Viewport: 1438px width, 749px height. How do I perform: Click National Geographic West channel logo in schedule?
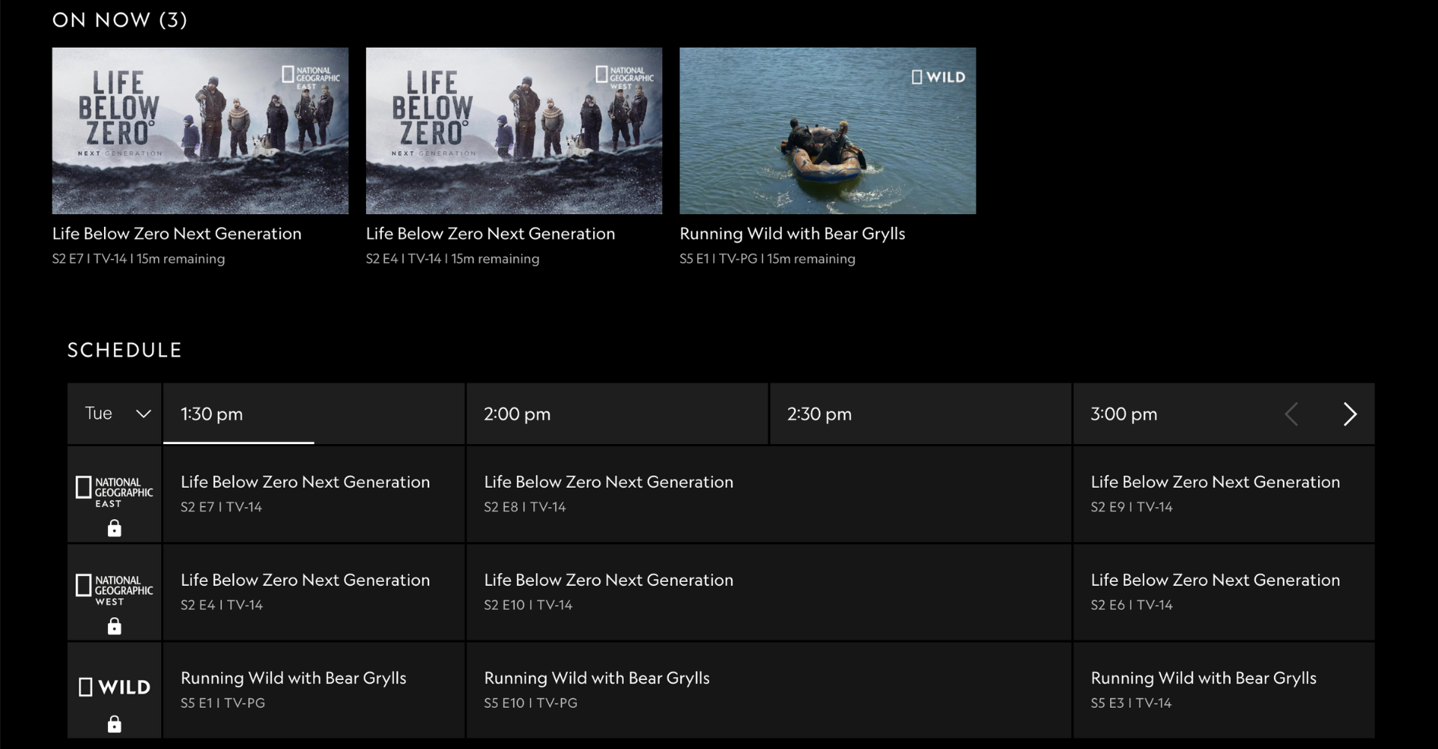114,590
